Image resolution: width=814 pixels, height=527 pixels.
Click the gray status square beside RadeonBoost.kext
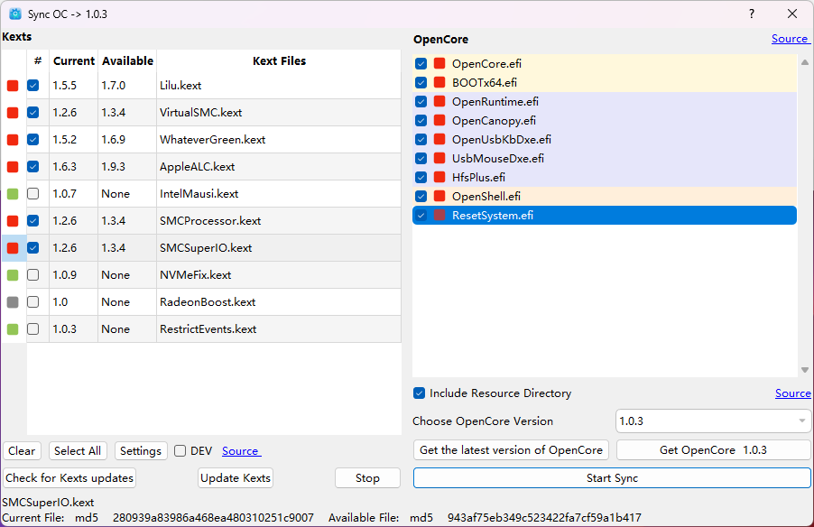(13, 302)
